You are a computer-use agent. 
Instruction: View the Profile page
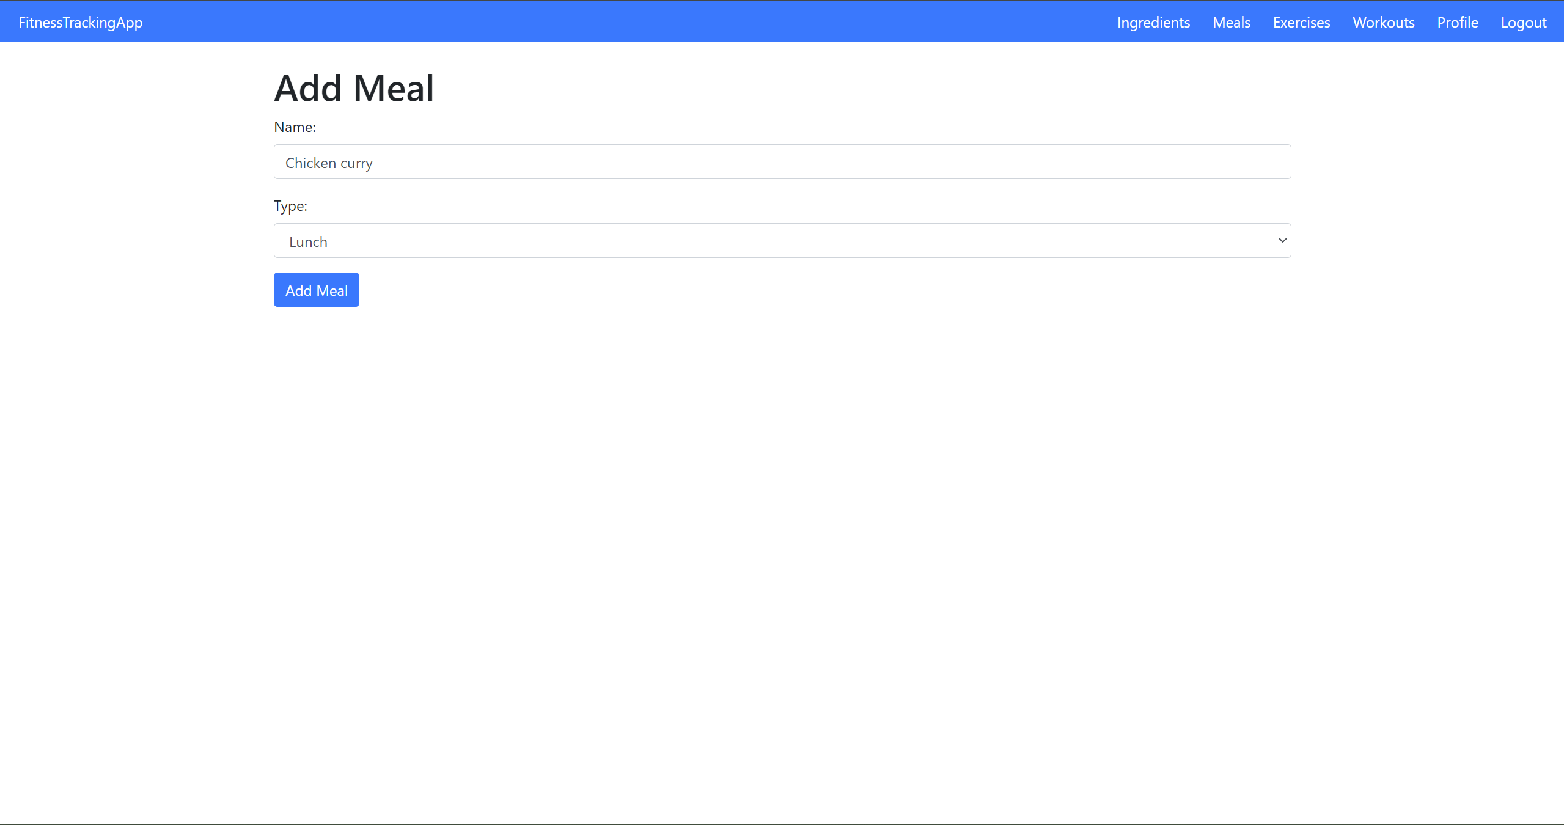coord(1457,23)
